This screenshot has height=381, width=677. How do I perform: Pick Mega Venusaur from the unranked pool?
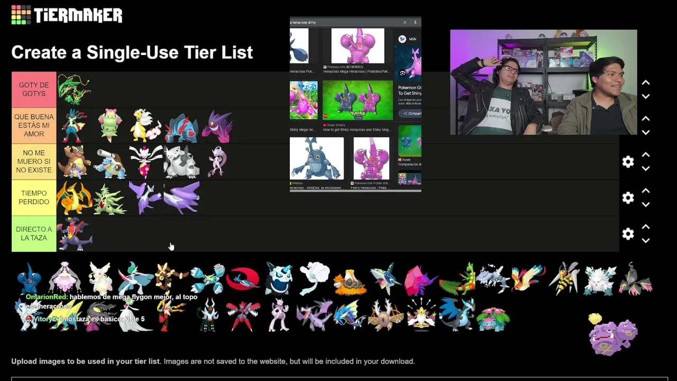(x=493, y=319)
